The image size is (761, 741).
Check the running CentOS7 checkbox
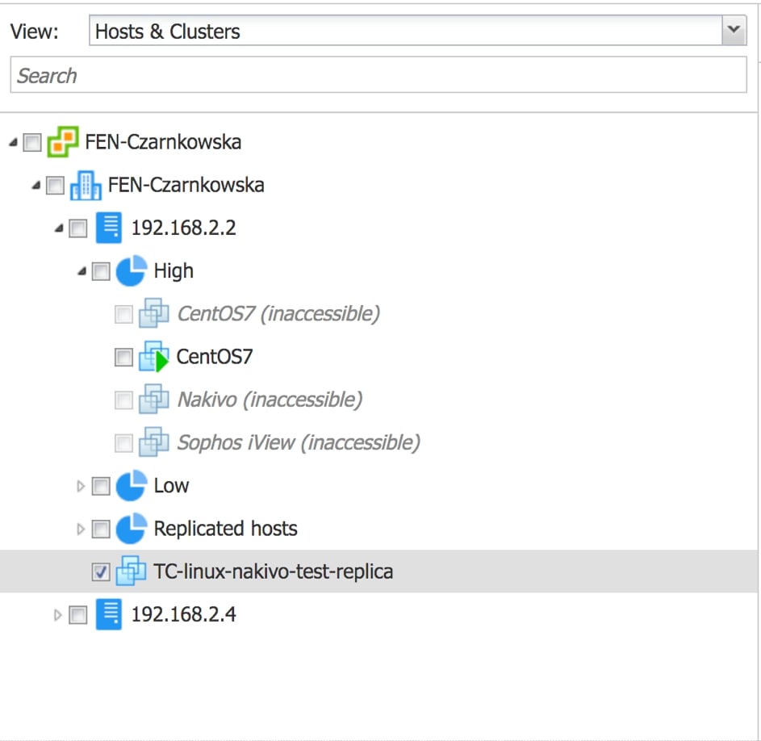point(123,357)
